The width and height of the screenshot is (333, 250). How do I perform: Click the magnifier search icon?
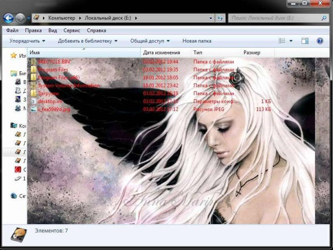[324, 18]
